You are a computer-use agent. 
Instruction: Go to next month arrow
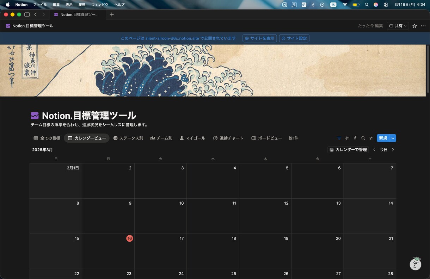(x=393, y=150)
